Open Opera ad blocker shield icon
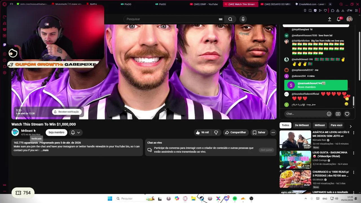This screenshot has width=361, height=203. coord(315,10)
